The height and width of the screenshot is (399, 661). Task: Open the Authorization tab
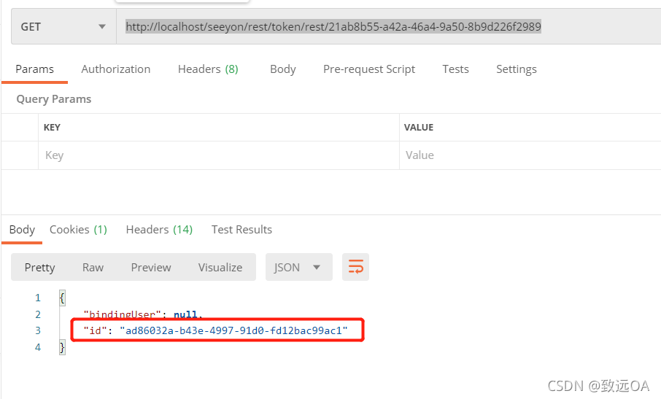click(115, 69)
